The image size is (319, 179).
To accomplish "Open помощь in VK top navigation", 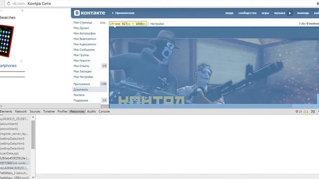I will (x=303, y=13).
